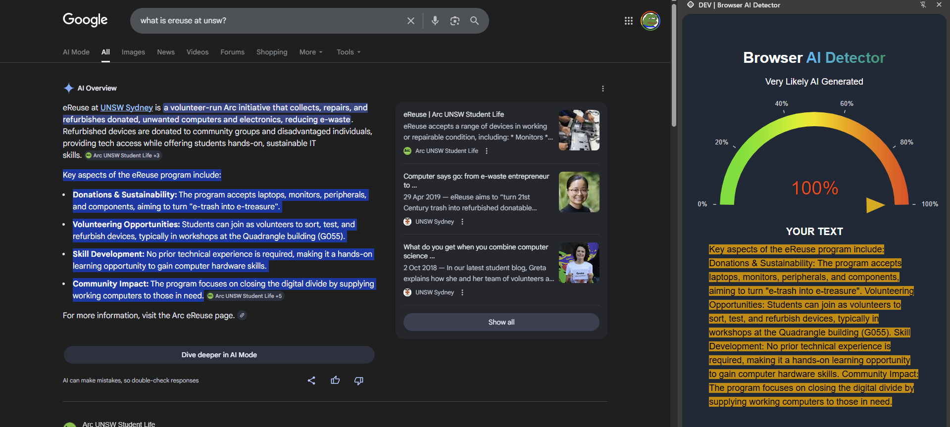Open the Google apps grid
This screenshot has width=950, height=427.
point(629,21)
